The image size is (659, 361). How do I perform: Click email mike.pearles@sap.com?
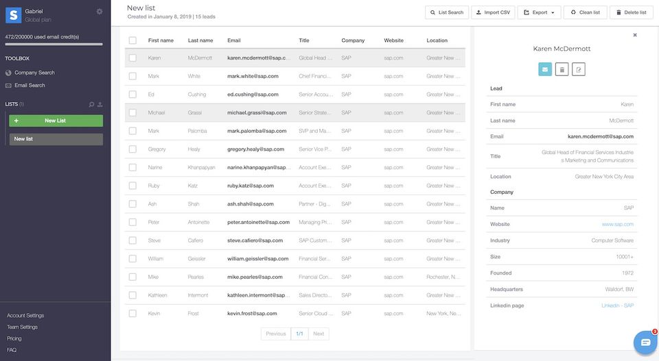point(255,277)
